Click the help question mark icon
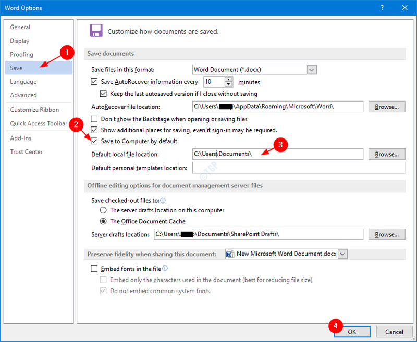 pos(382,8)
